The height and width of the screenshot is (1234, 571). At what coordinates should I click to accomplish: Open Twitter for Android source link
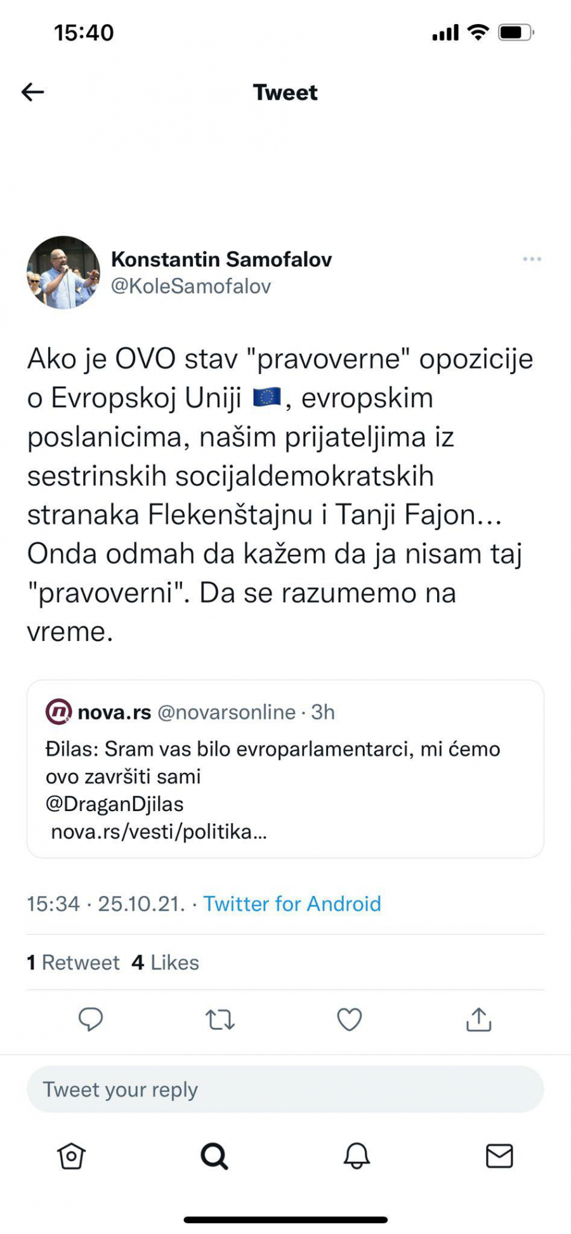291,904
